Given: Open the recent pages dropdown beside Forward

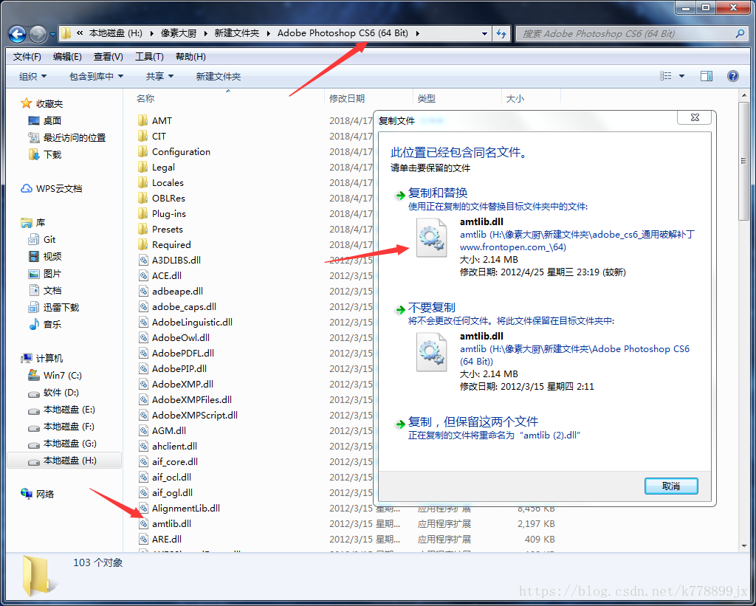Looking at the screenshot, I should (52, 34).
